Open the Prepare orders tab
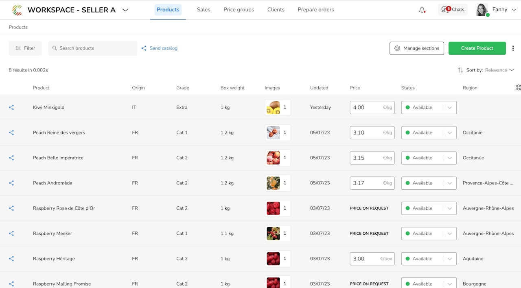The height and width of the screenshot is (288, 521). tap(316, 10)
